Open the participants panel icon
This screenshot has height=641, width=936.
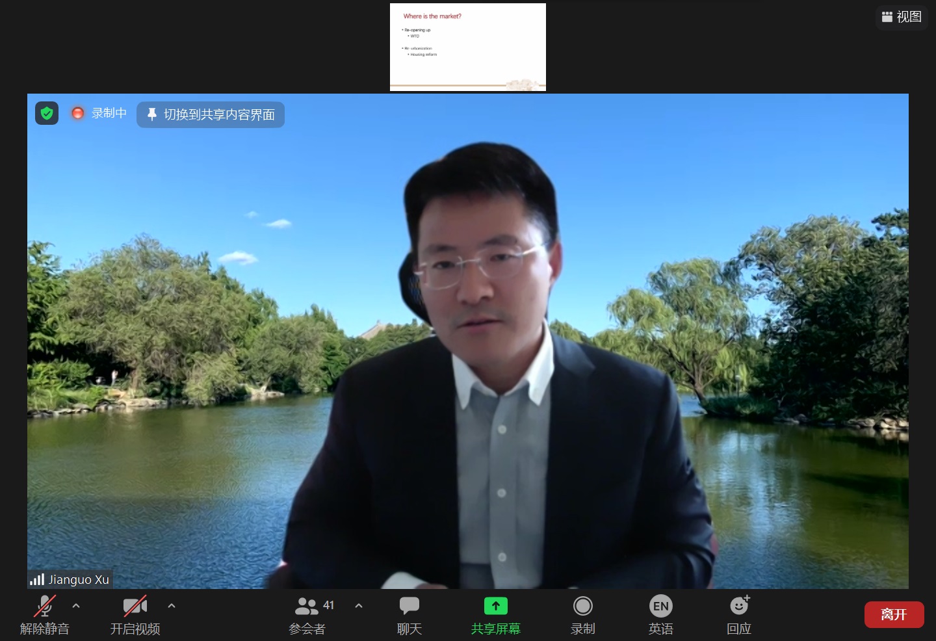(x=306, y=606)
